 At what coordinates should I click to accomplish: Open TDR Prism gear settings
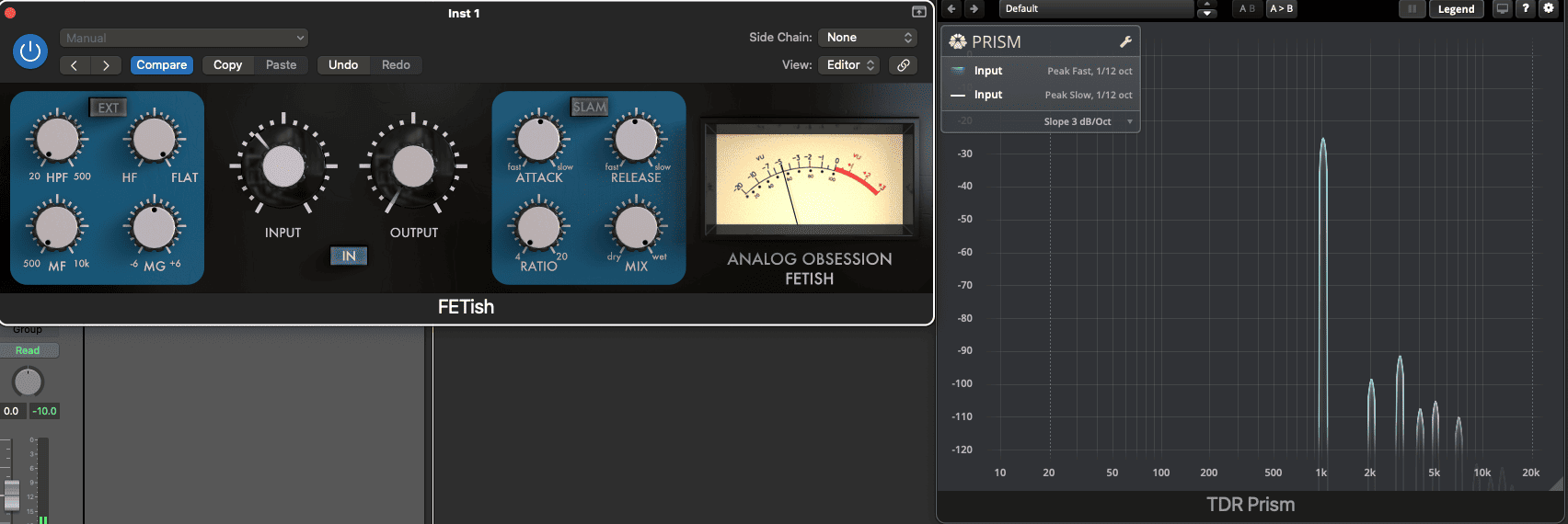pyautogui.click(x=1549, y=8)
